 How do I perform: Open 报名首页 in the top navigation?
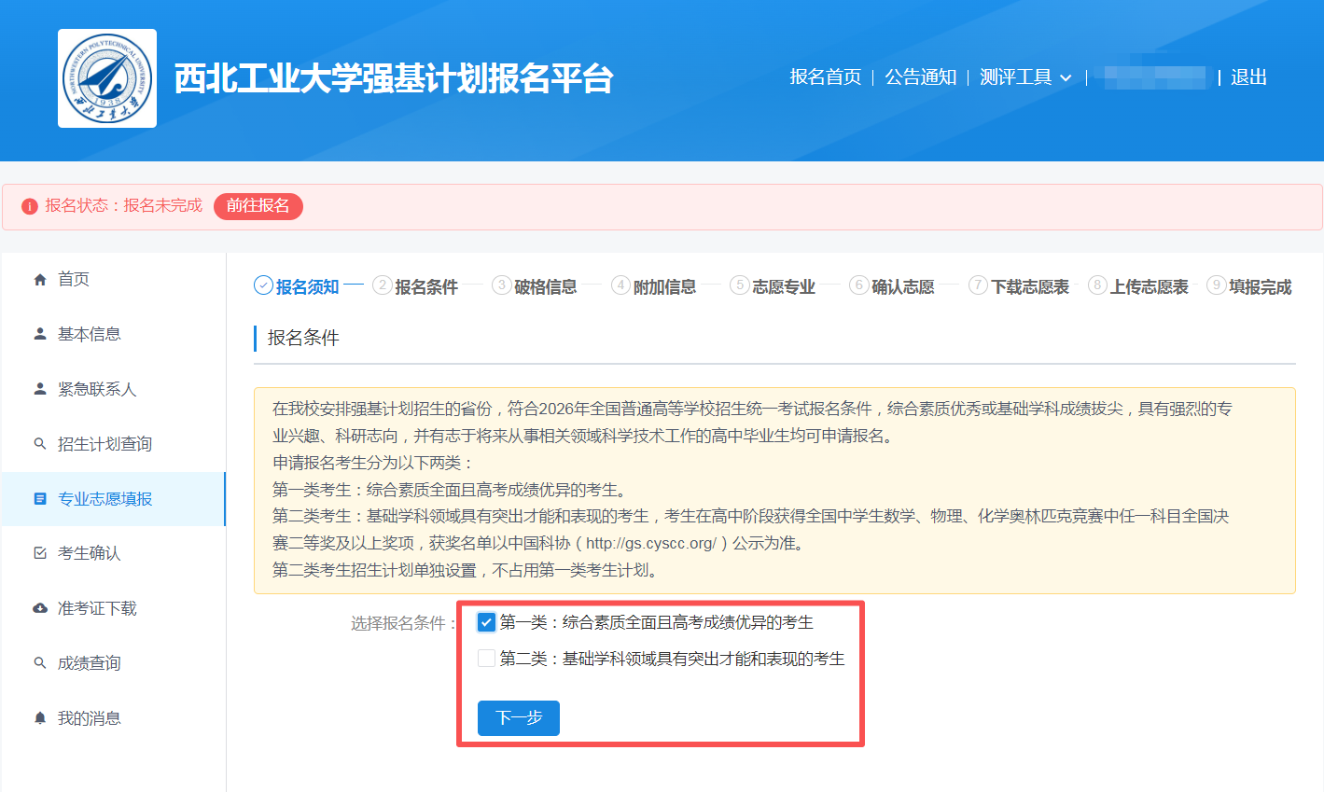[x=825, y=77]
